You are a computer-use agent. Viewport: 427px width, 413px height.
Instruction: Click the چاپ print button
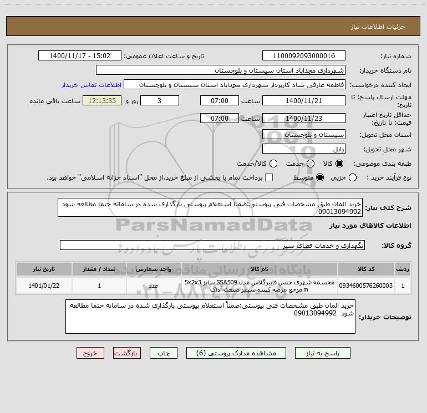click(x=164, y=353)
